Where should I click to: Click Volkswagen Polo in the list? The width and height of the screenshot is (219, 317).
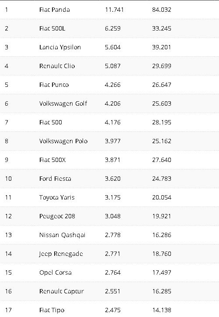(63, 141)
